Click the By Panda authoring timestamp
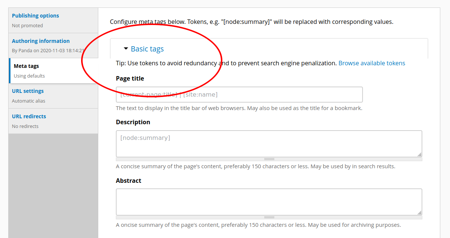Image resolution: width=450 pixels, height=238 pixels. click(43, 50)
